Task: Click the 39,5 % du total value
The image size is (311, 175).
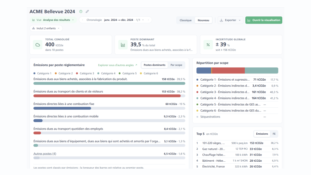Action: pos(143,45)
